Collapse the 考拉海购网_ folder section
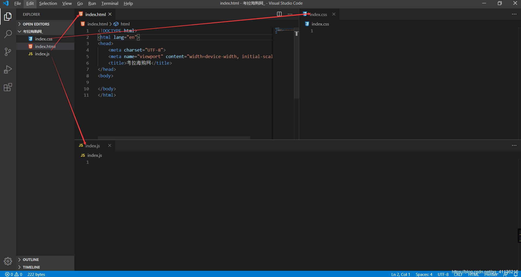521x277 pixels. (x=45, y=31)
